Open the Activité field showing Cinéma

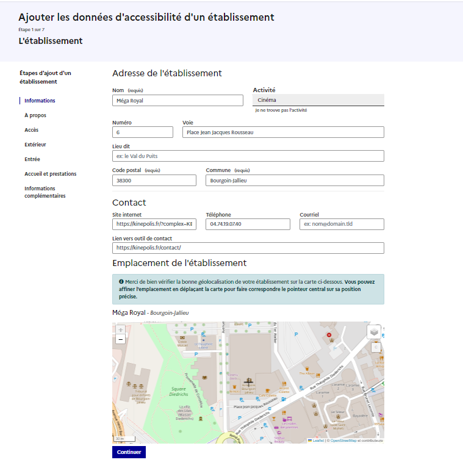tap(318, 100)
